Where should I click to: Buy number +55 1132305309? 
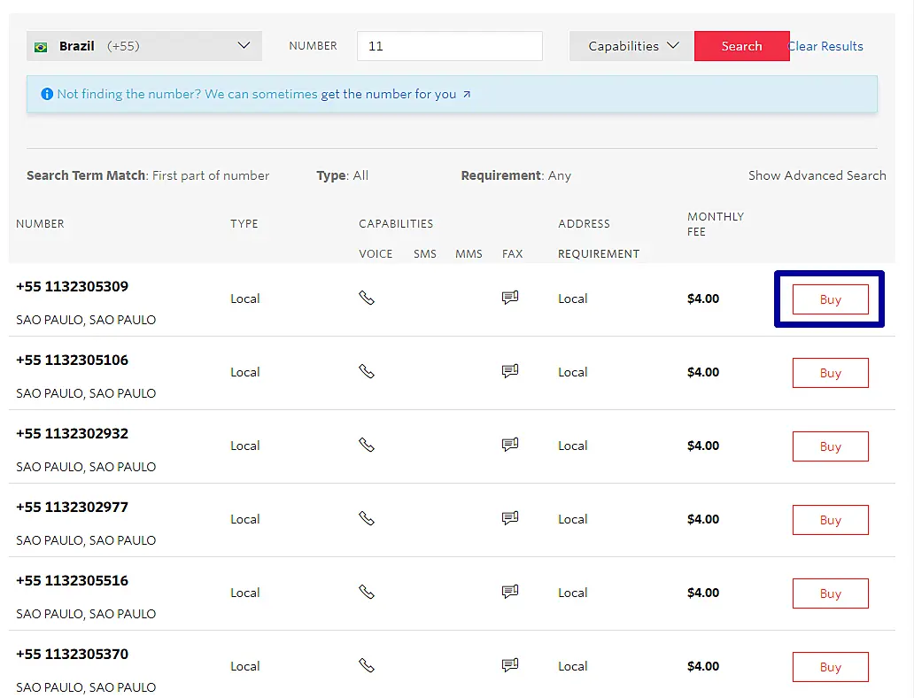[x=830, y=299]
